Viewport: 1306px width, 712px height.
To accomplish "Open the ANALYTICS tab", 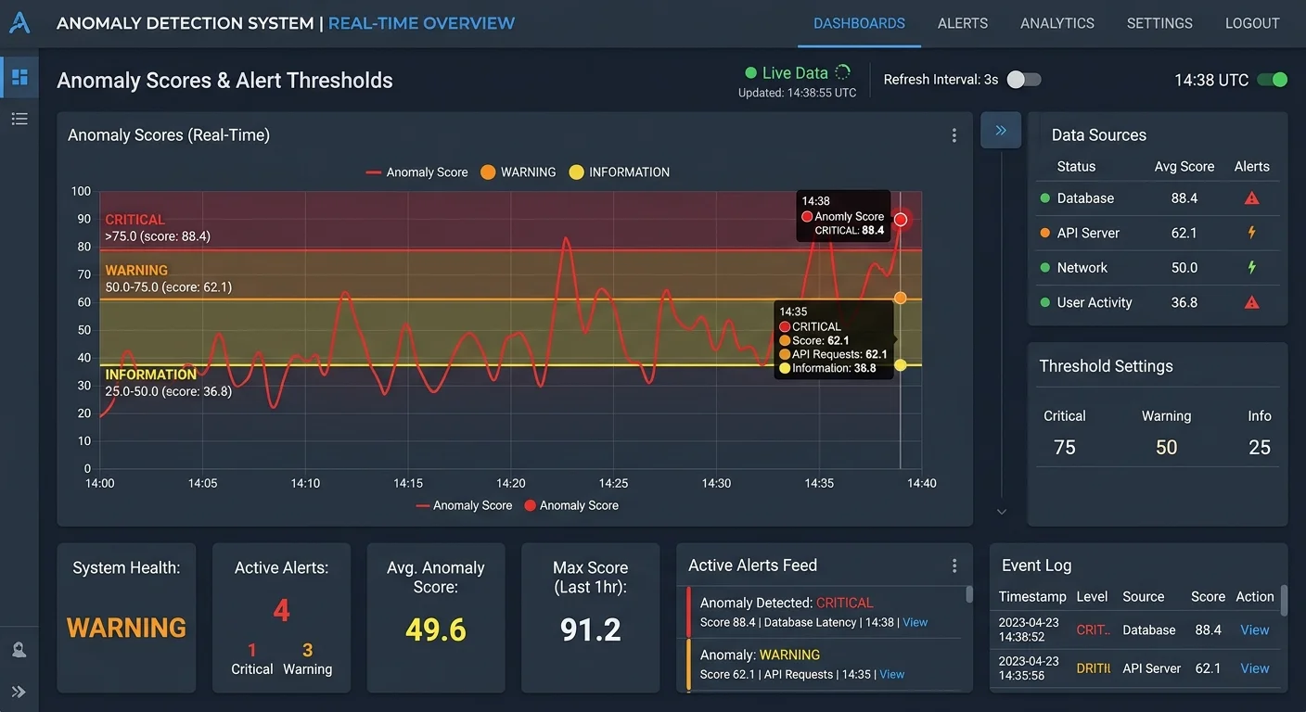I will 1057,23.
